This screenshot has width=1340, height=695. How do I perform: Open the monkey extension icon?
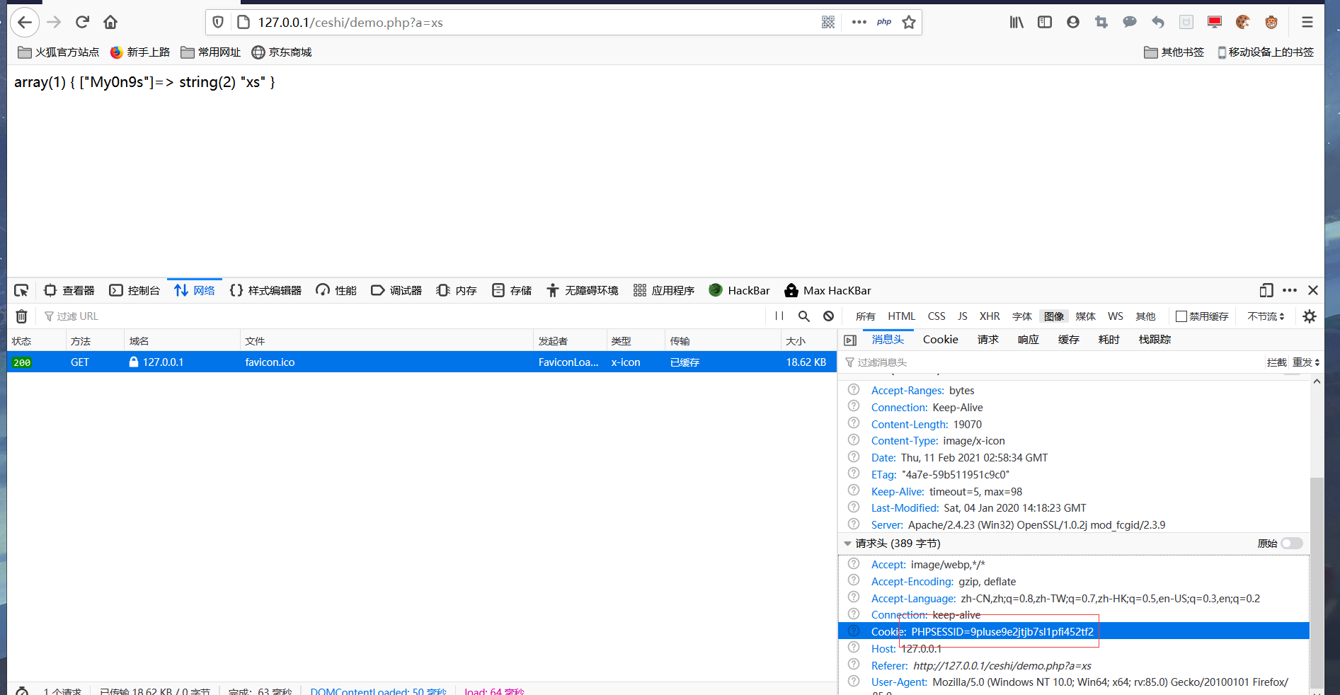[x=1271, y=23]
